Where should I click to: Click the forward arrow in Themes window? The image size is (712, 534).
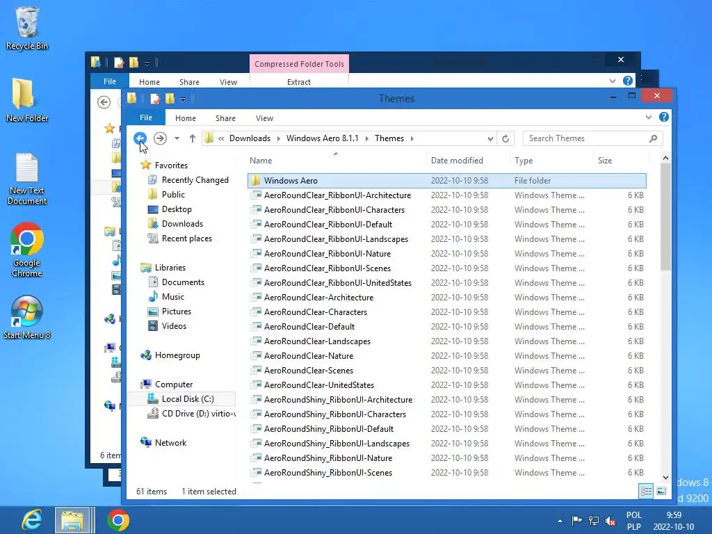[x=160, y=138]
